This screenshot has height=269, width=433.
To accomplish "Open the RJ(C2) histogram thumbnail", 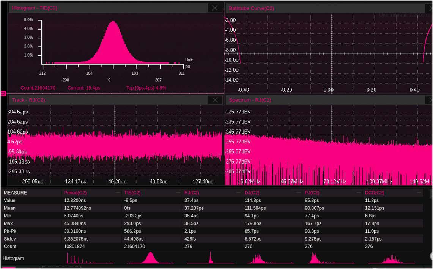I will 209,258.
